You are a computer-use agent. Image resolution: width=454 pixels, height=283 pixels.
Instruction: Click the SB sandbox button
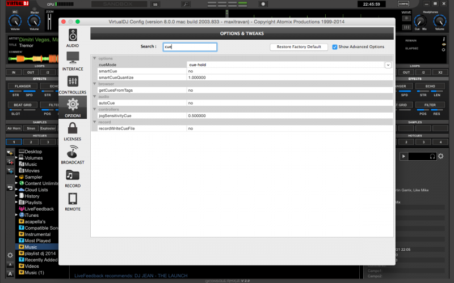click(x=155, y=4)
